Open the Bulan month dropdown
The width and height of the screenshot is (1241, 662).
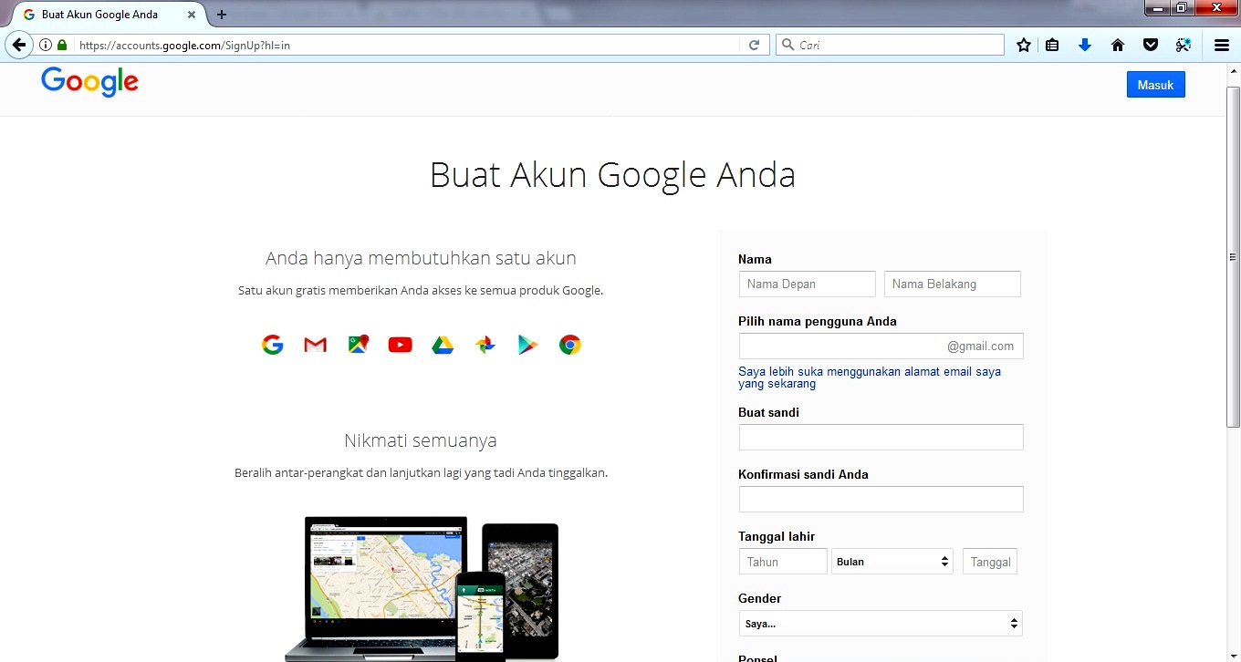(892, 561)
